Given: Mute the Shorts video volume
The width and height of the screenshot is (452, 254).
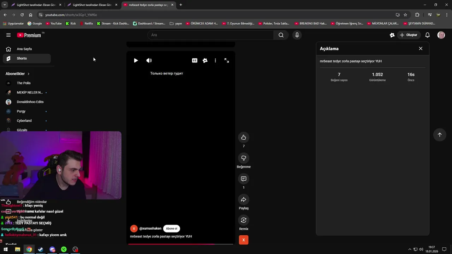Looking at the screenshot, I should tap(149, 60).
